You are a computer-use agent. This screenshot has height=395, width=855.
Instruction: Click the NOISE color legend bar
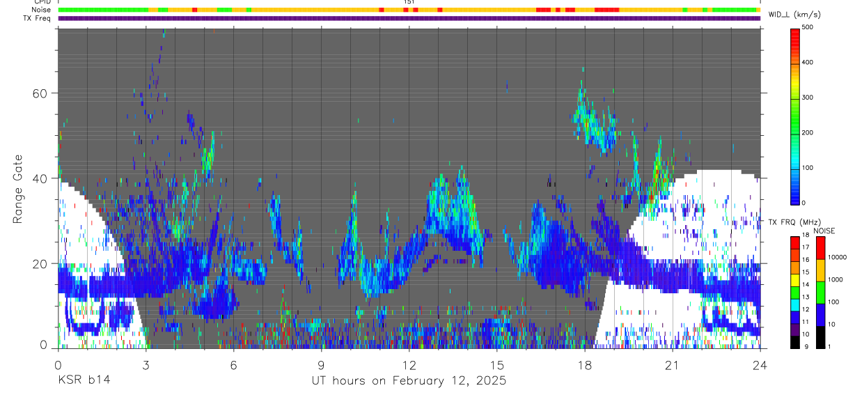click(821, 291)
